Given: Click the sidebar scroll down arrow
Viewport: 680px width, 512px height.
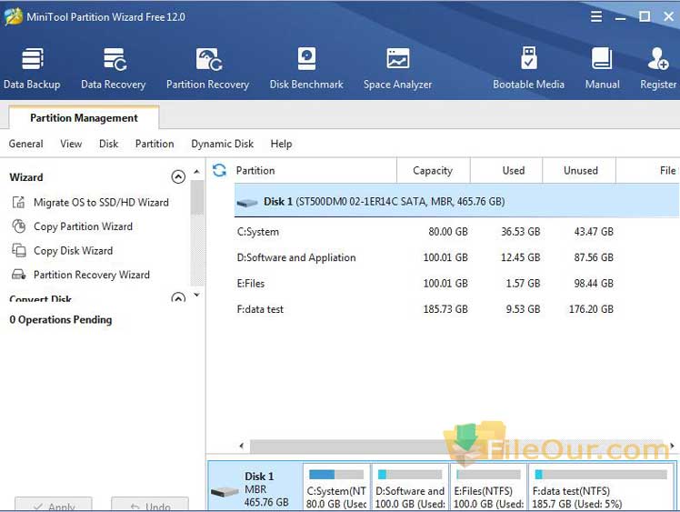Looking at the screenshot, I should click(196, 295).
